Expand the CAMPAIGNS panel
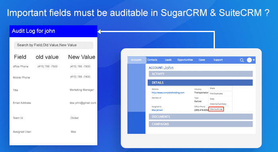 coord(201,124)
